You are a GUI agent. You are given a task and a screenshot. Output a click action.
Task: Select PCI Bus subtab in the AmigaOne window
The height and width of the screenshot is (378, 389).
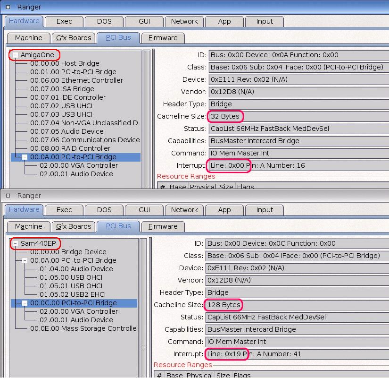[x=118, y=38]
